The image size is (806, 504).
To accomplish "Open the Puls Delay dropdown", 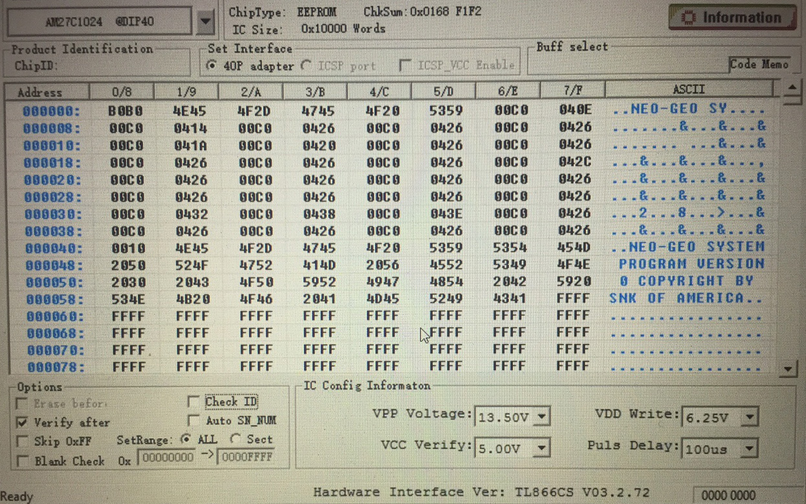I will point(749,448).
